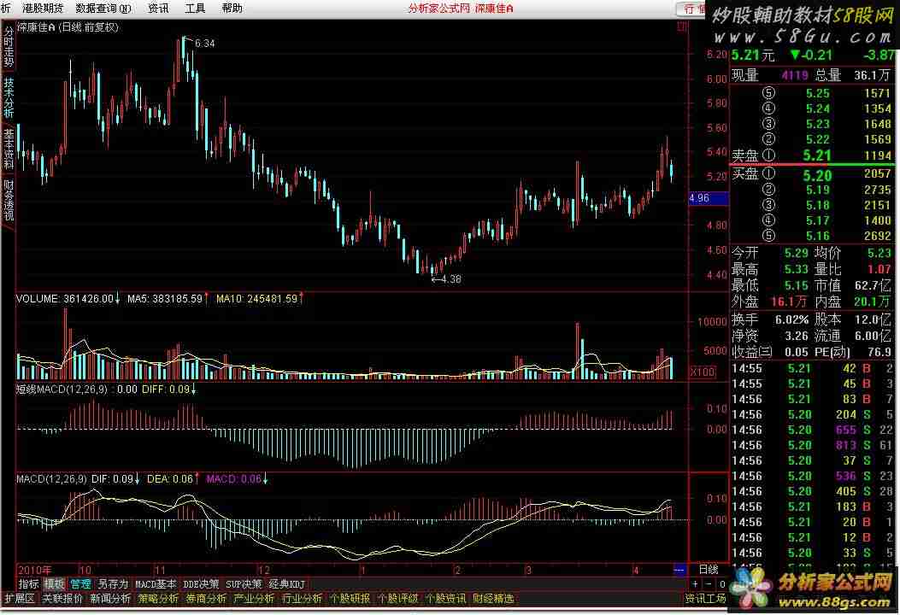The width and height of the screenshot is (900, 615).
Task: Open the 扩展区 panel
Action: 21,599
